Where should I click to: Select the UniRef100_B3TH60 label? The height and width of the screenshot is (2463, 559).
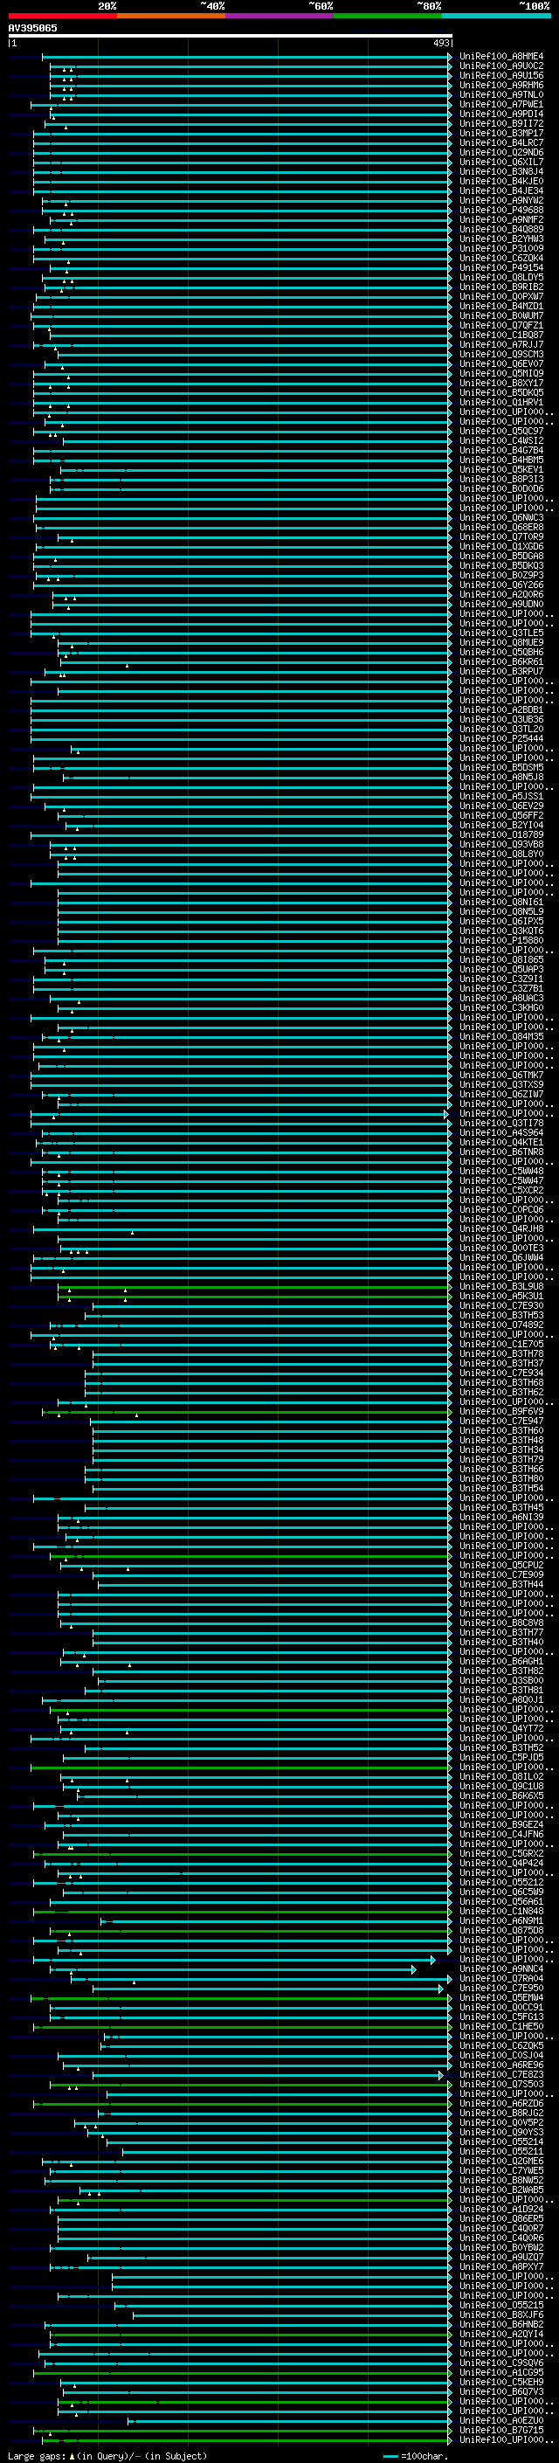click(x=501, y=1430)
